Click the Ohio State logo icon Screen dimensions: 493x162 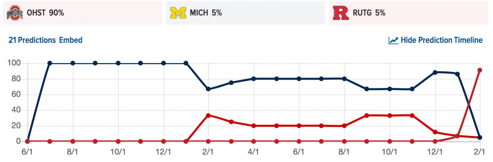pos(14,13)
